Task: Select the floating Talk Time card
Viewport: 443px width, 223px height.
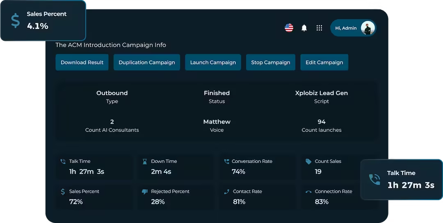Action: click(401, 180)
